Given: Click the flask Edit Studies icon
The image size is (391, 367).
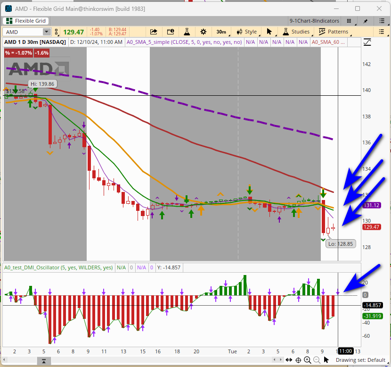Looking at the screenshot, I should tap(187, 32).
